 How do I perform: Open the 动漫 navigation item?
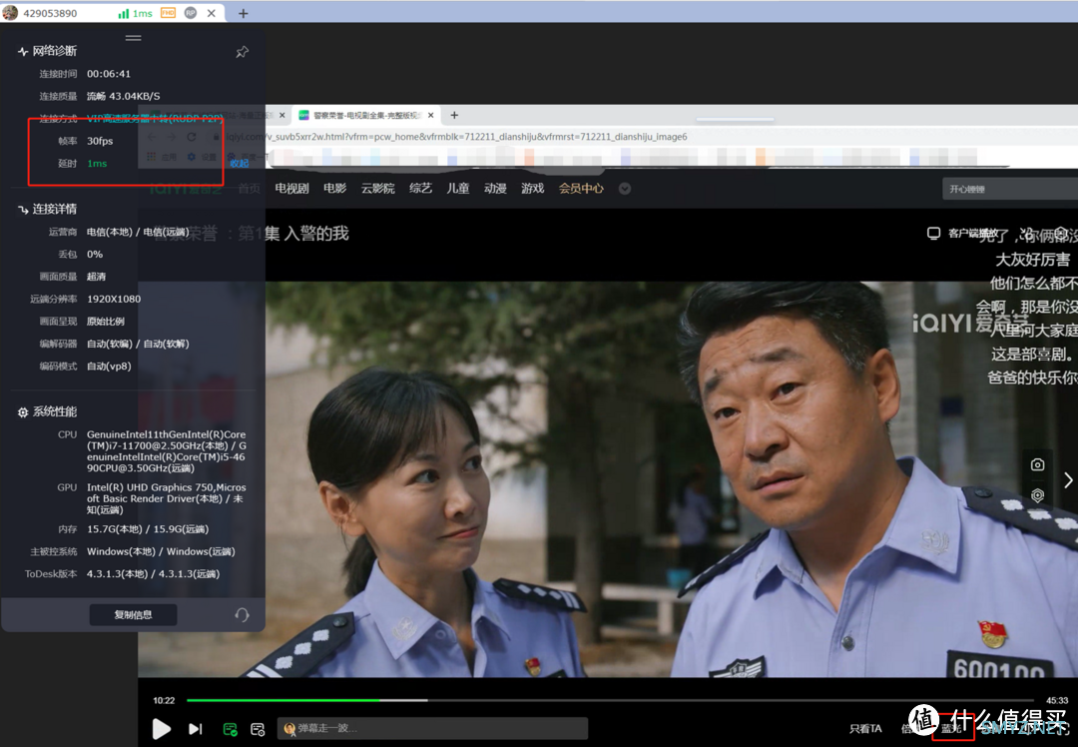pos(495,189)
